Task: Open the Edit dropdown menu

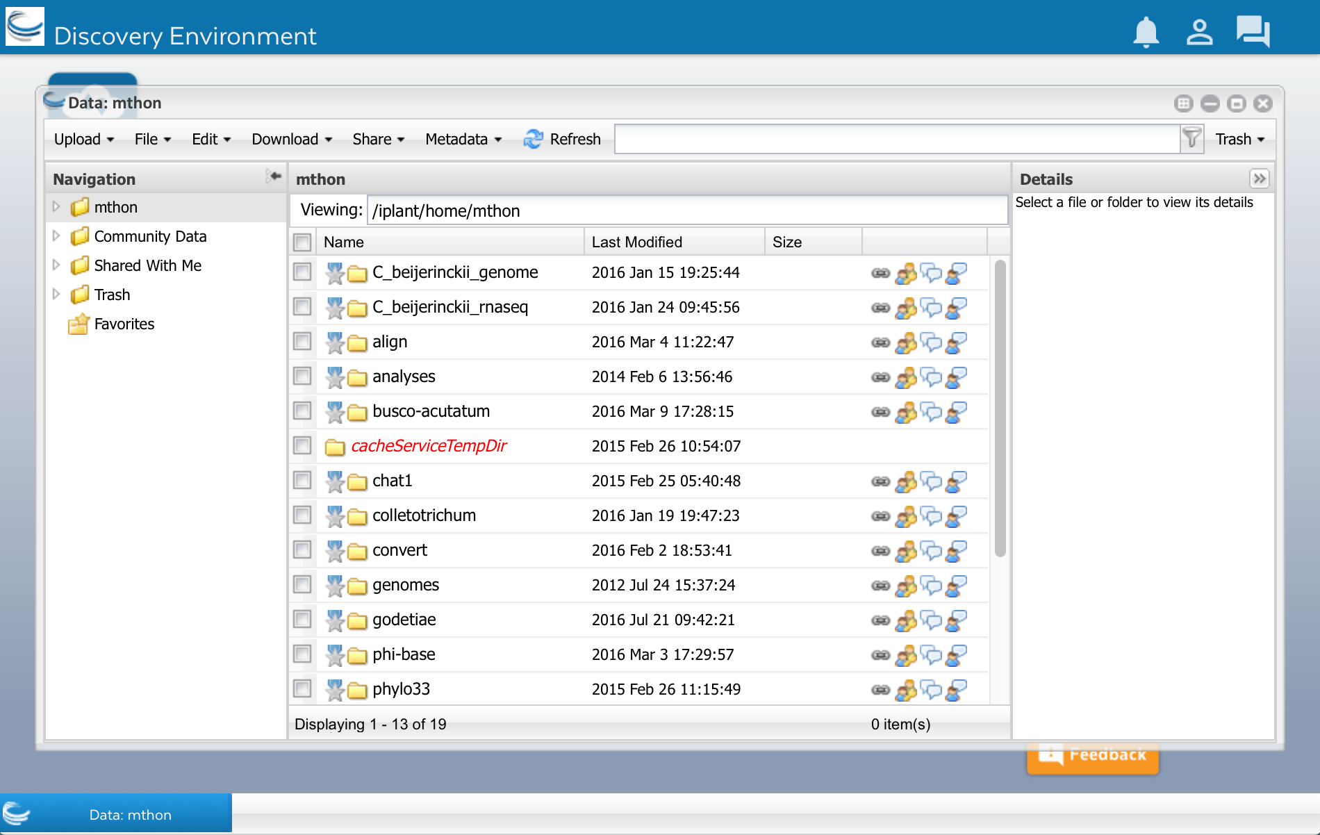Action: click(211, 139)
